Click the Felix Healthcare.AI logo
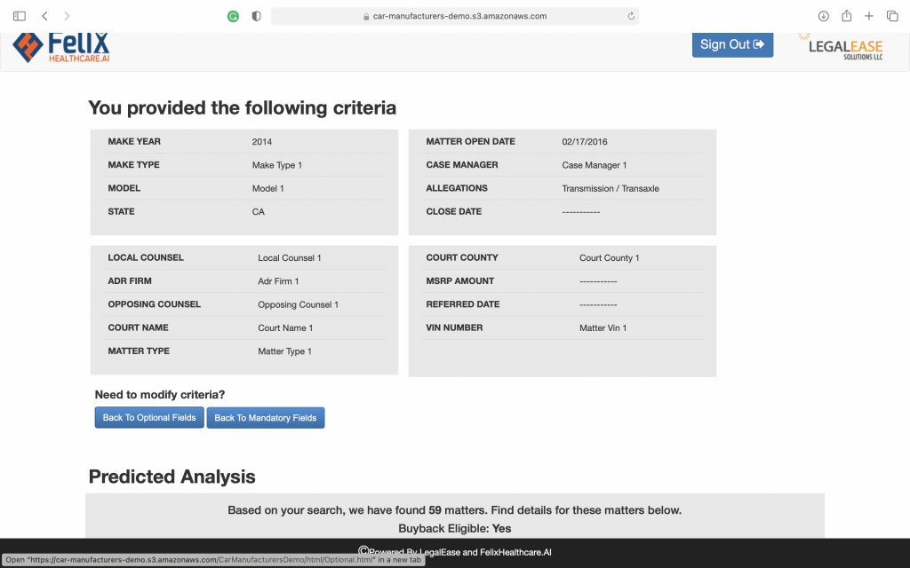Image resolution: width=910 pixels, height=568 pixels. (x=61, y=47)
